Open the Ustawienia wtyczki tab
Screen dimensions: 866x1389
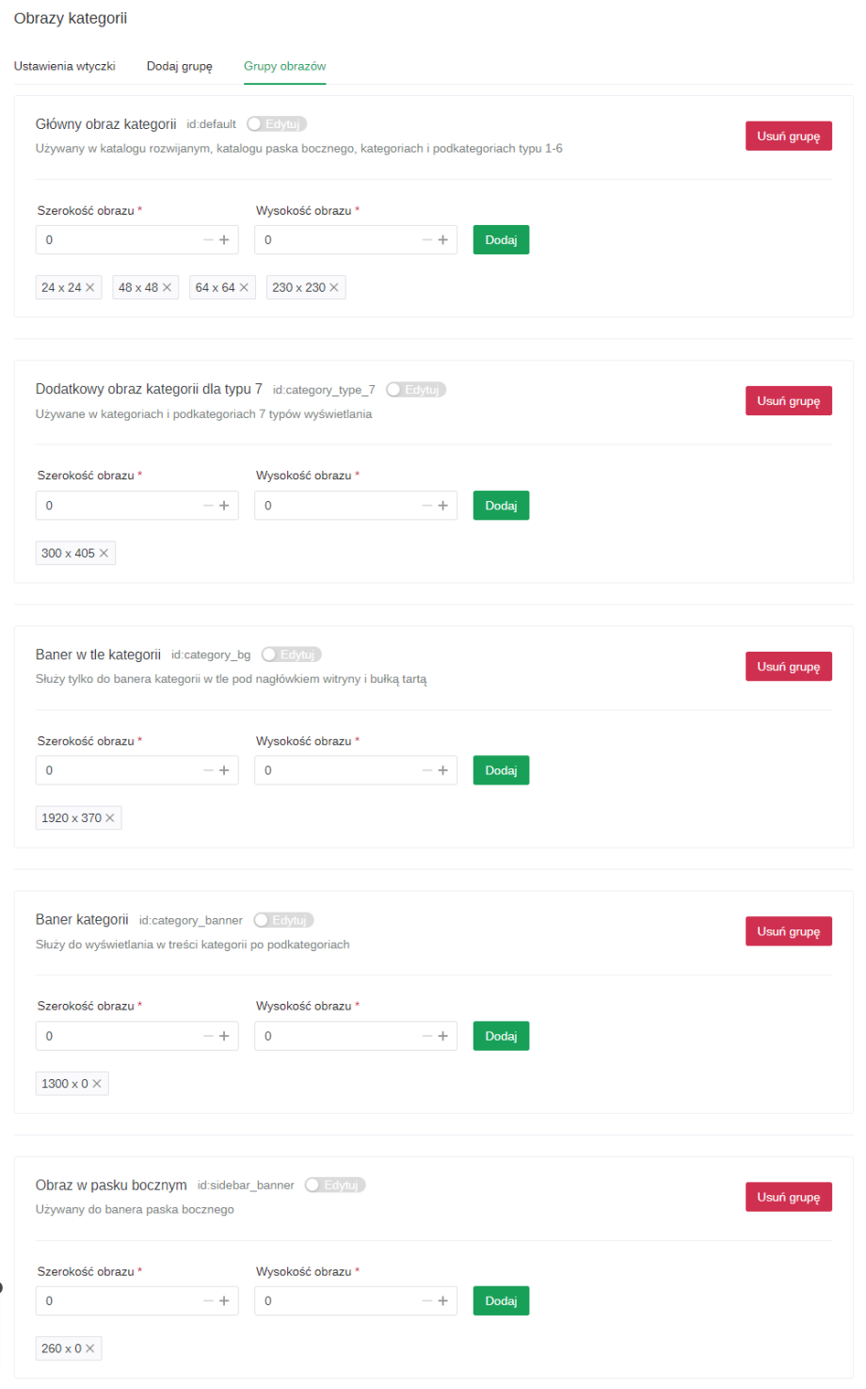[x=65, y=66]
